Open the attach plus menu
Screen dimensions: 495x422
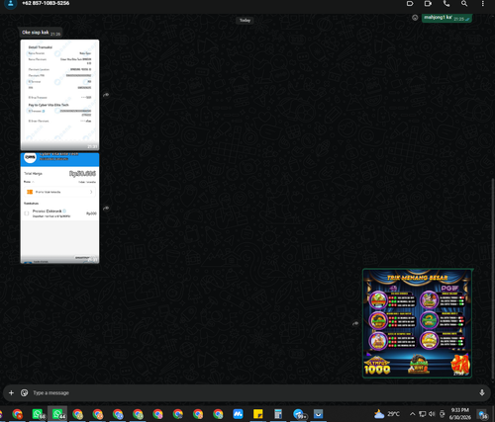tap(11, 392)
